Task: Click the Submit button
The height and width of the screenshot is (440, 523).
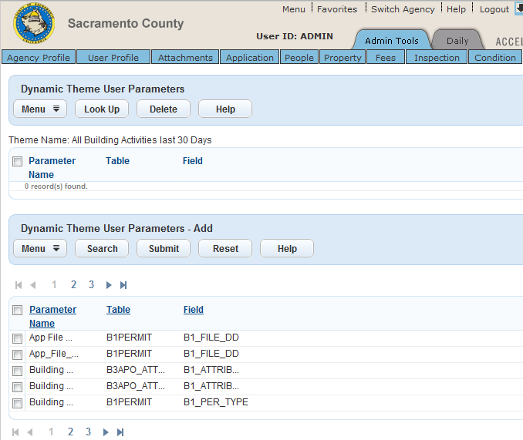Action: point(164,248)
